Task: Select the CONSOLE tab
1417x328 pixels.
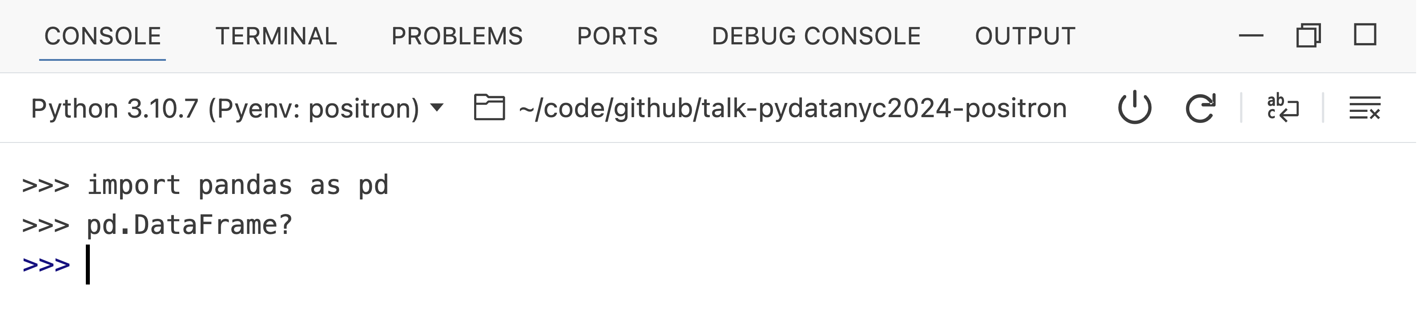Action: point(102,36)
